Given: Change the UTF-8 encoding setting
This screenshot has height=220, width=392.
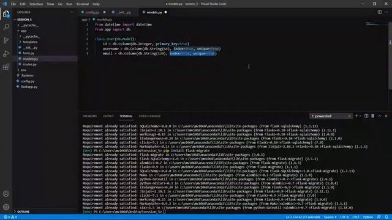Looking at the screenshot, I should (344, 217).
